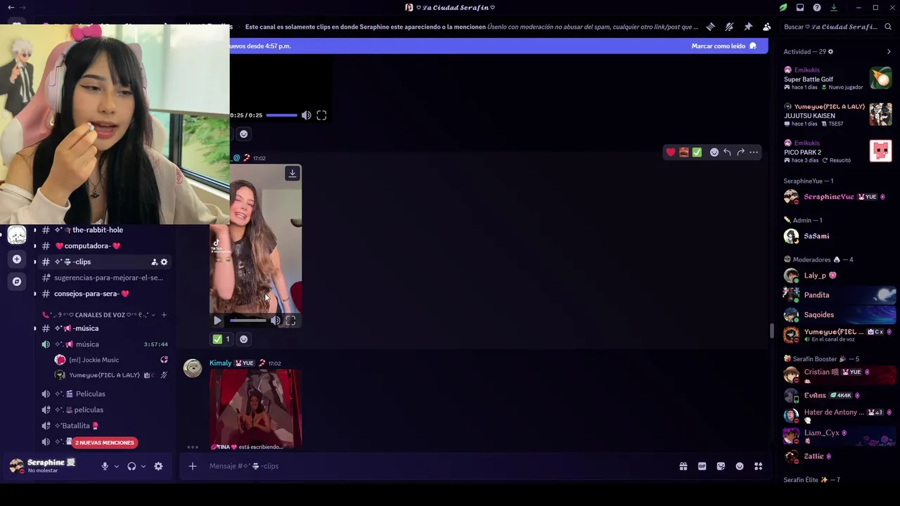Edit -clips channel settings gear

click(x=165, y=262)
